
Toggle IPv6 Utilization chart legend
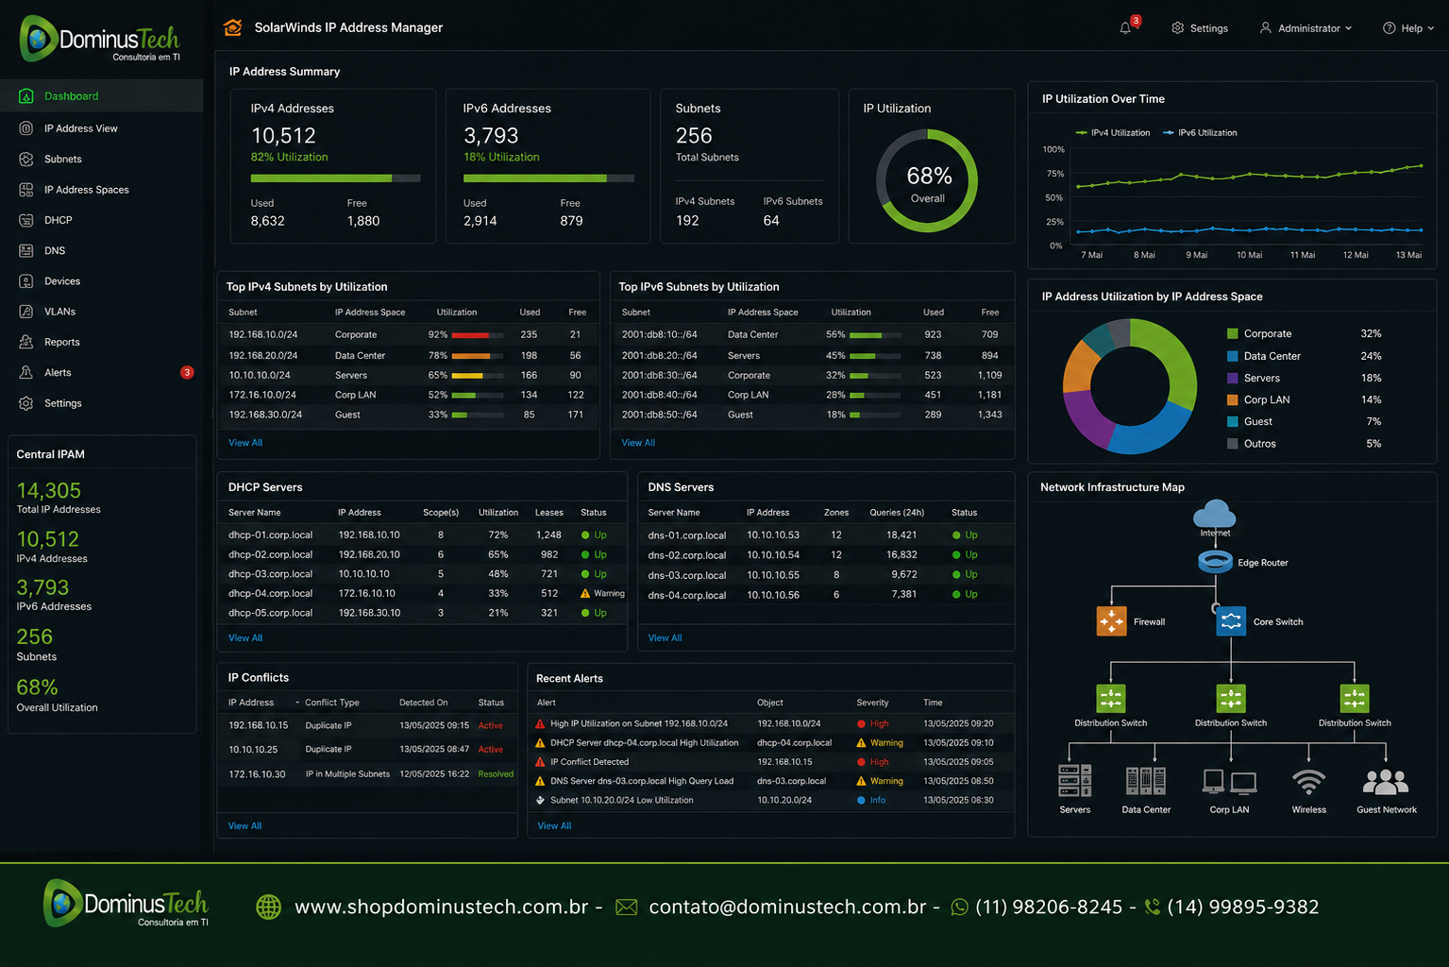pos(1200,133)
